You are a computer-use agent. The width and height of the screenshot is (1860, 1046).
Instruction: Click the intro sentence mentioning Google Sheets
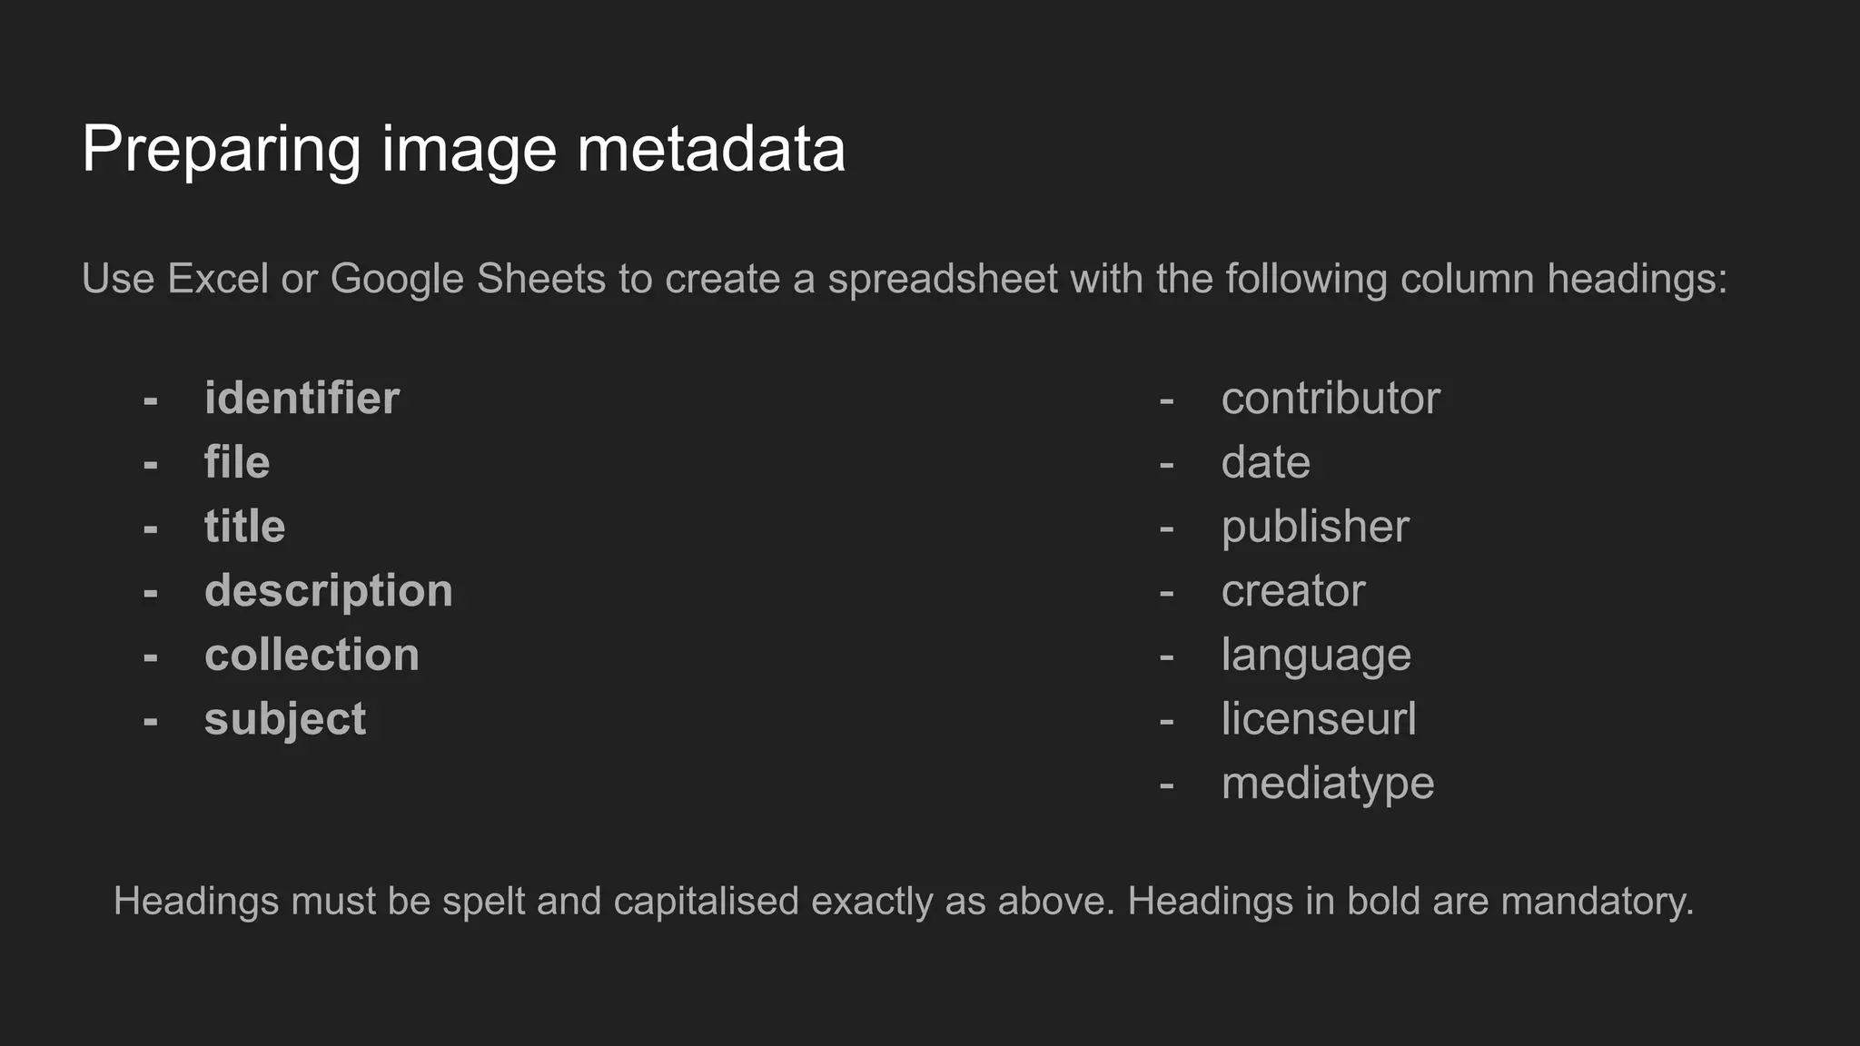point(904,279)
